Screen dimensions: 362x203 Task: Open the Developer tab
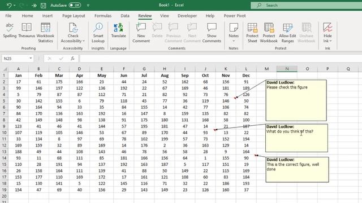pyautogui.click(x=187, y=16)
